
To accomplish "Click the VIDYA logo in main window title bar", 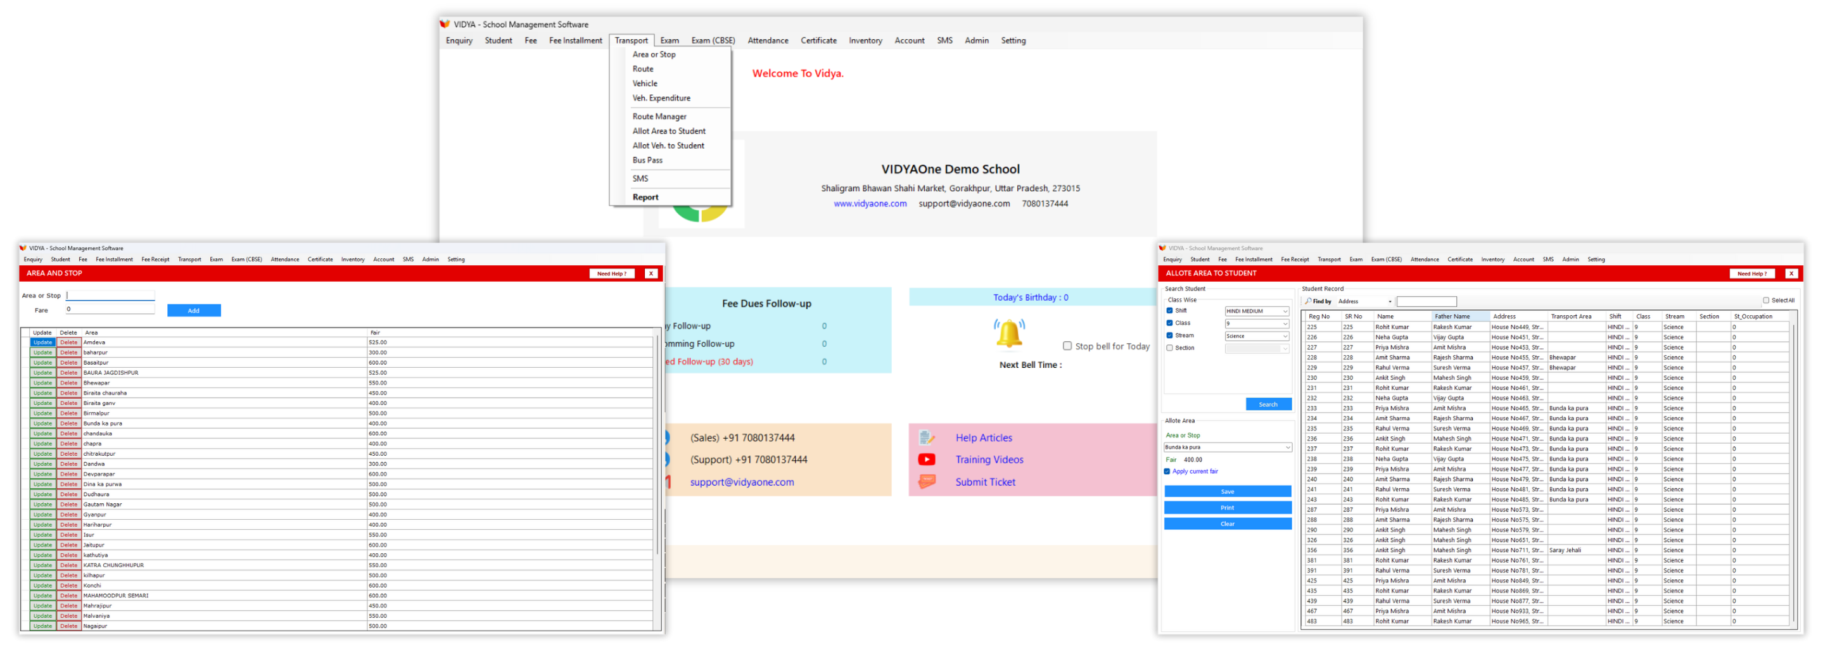I will click(x=445, y=24).
